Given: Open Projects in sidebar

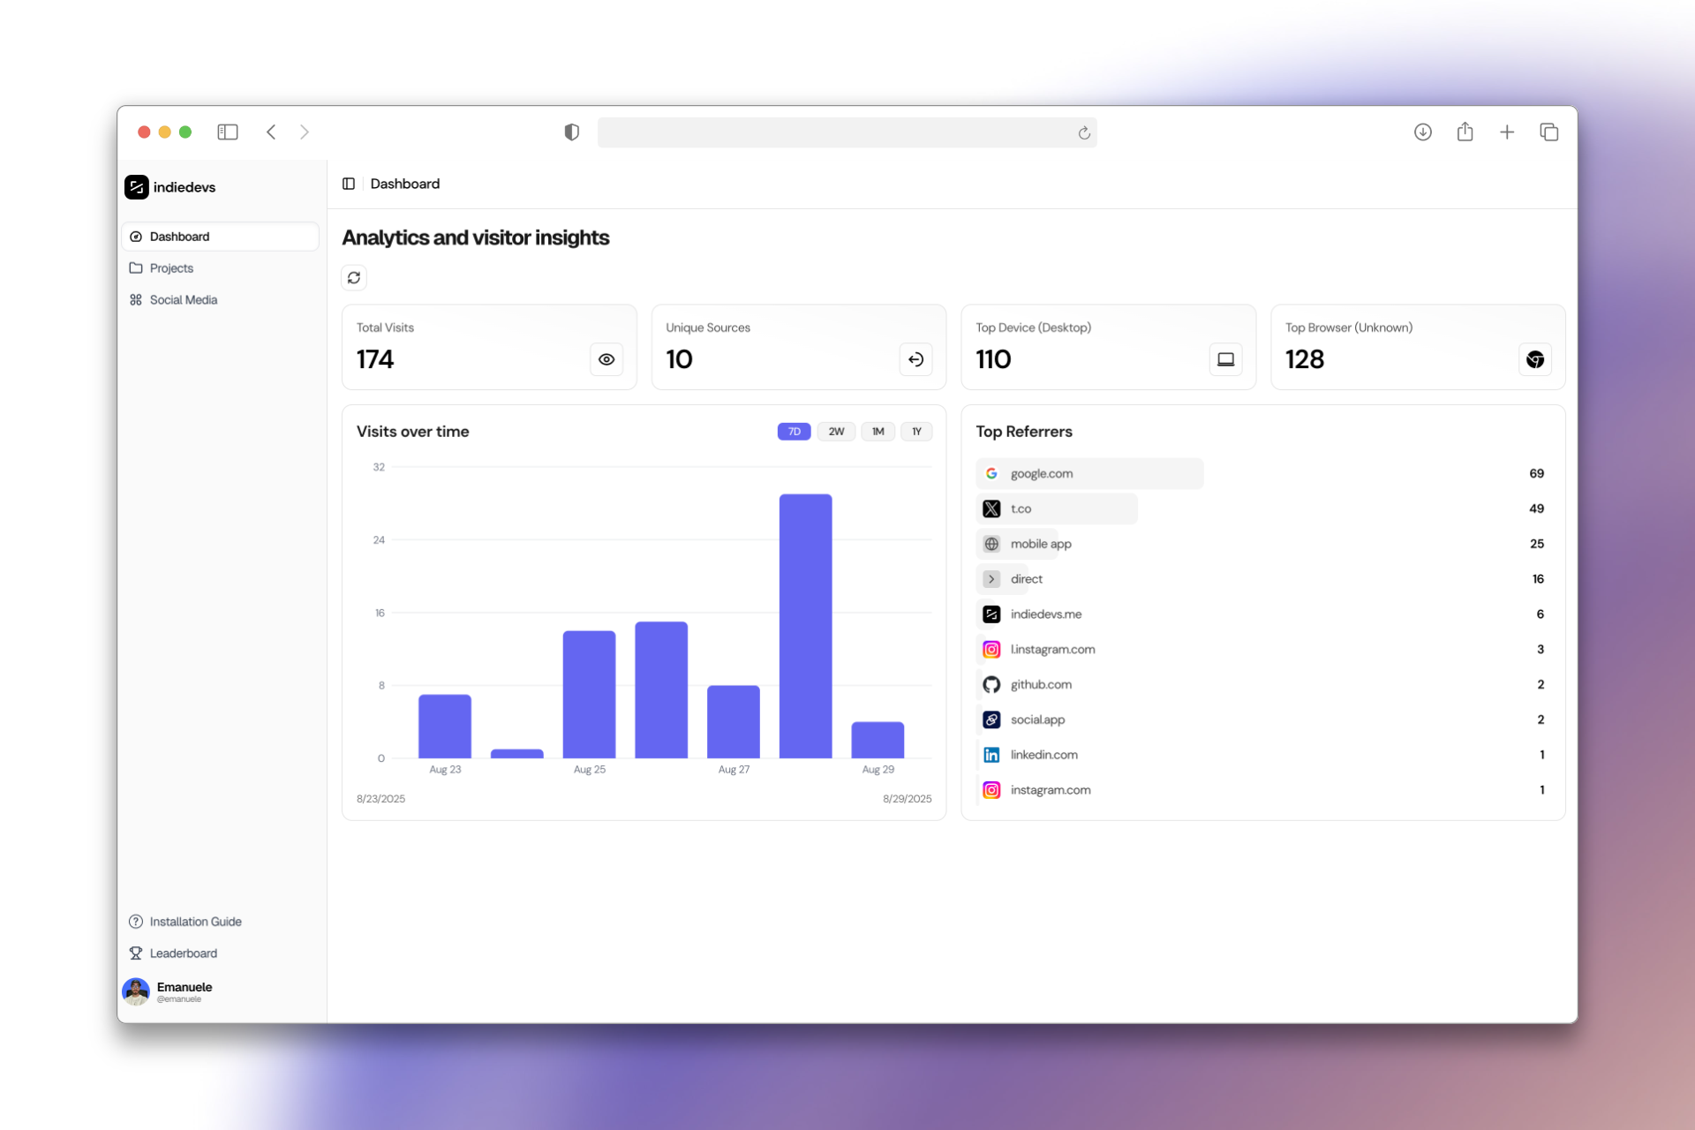Looking at the screenshot, I should tap(171, 268).
